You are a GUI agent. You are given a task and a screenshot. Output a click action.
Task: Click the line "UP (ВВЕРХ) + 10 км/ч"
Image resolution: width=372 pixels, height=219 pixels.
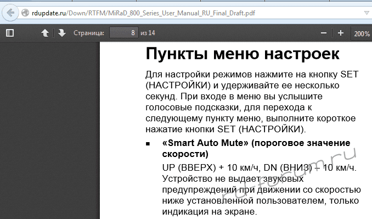point(259,167)
